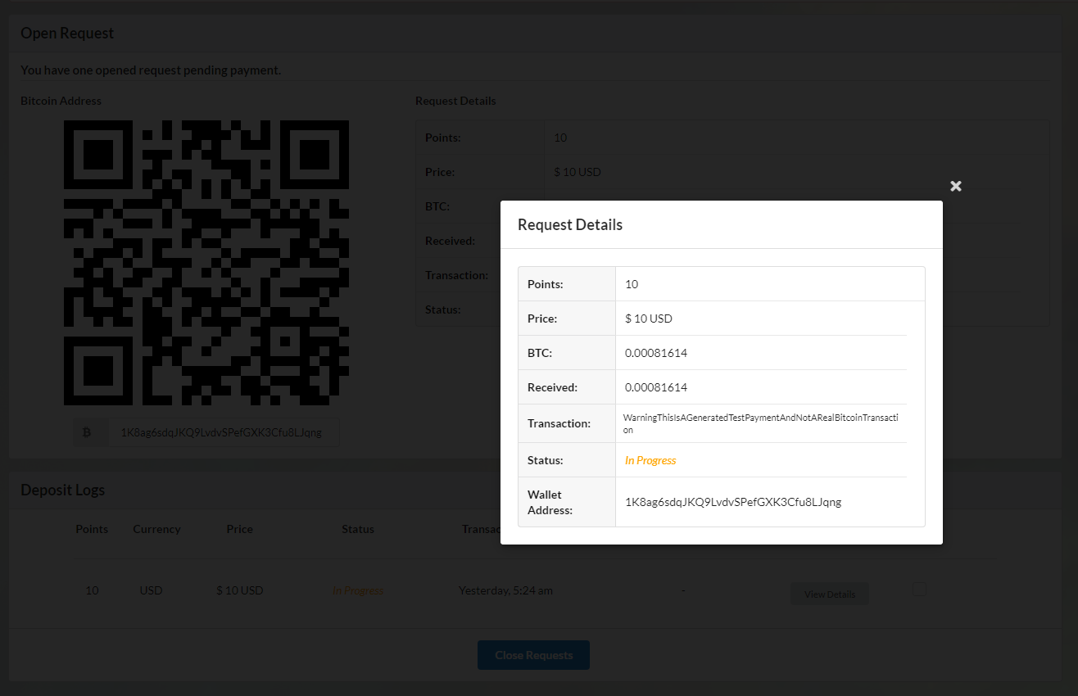
Task: Click the Price column header in Deposit Logs
Action: tap(240, 529)
